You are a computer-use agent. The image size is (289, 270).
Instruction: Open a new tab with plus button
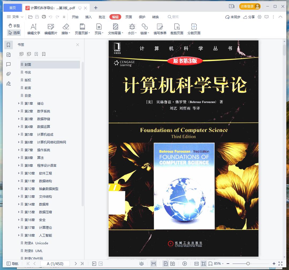pyautogui.click(x=96, y=8)
